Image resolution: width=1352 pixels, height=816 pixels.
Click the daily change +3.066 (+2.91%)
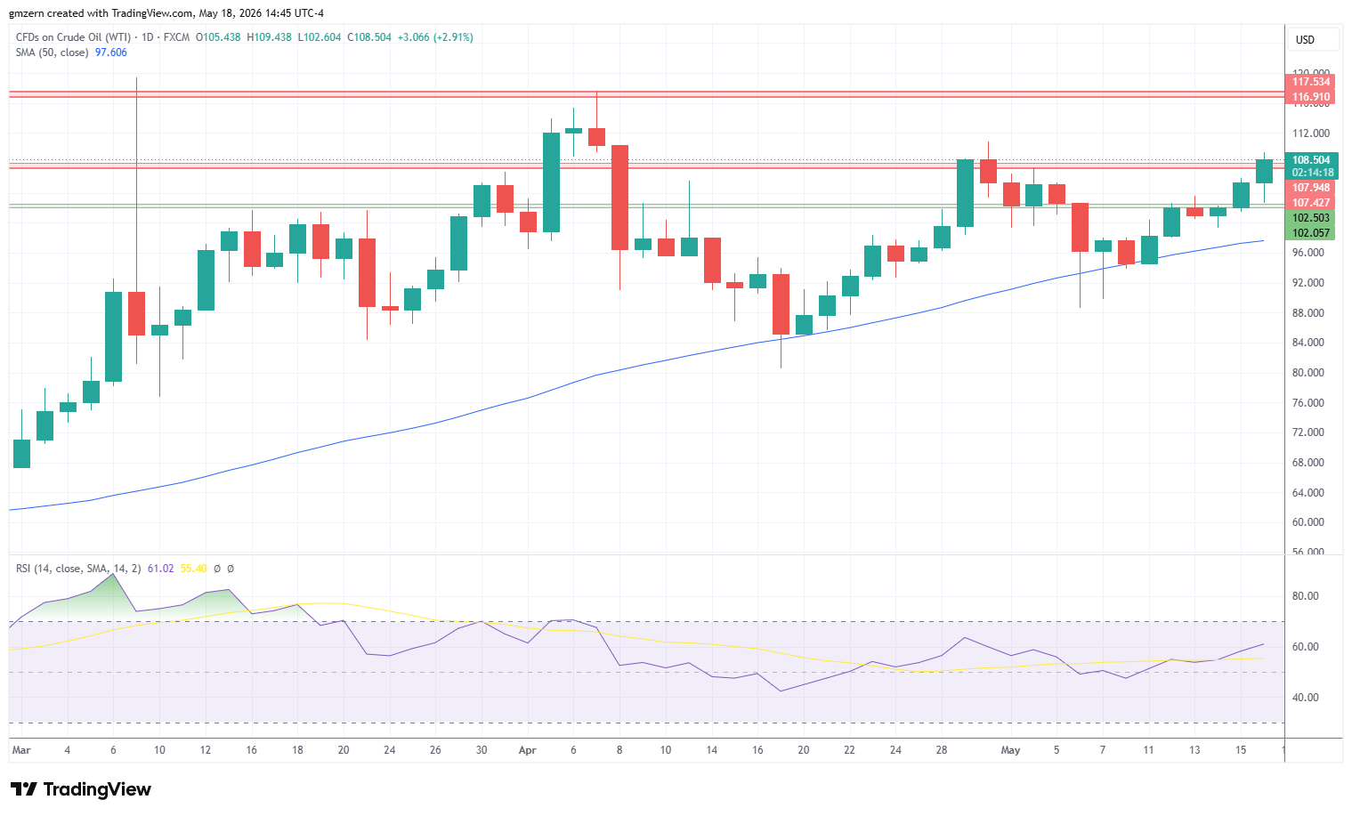coord(435,37)
